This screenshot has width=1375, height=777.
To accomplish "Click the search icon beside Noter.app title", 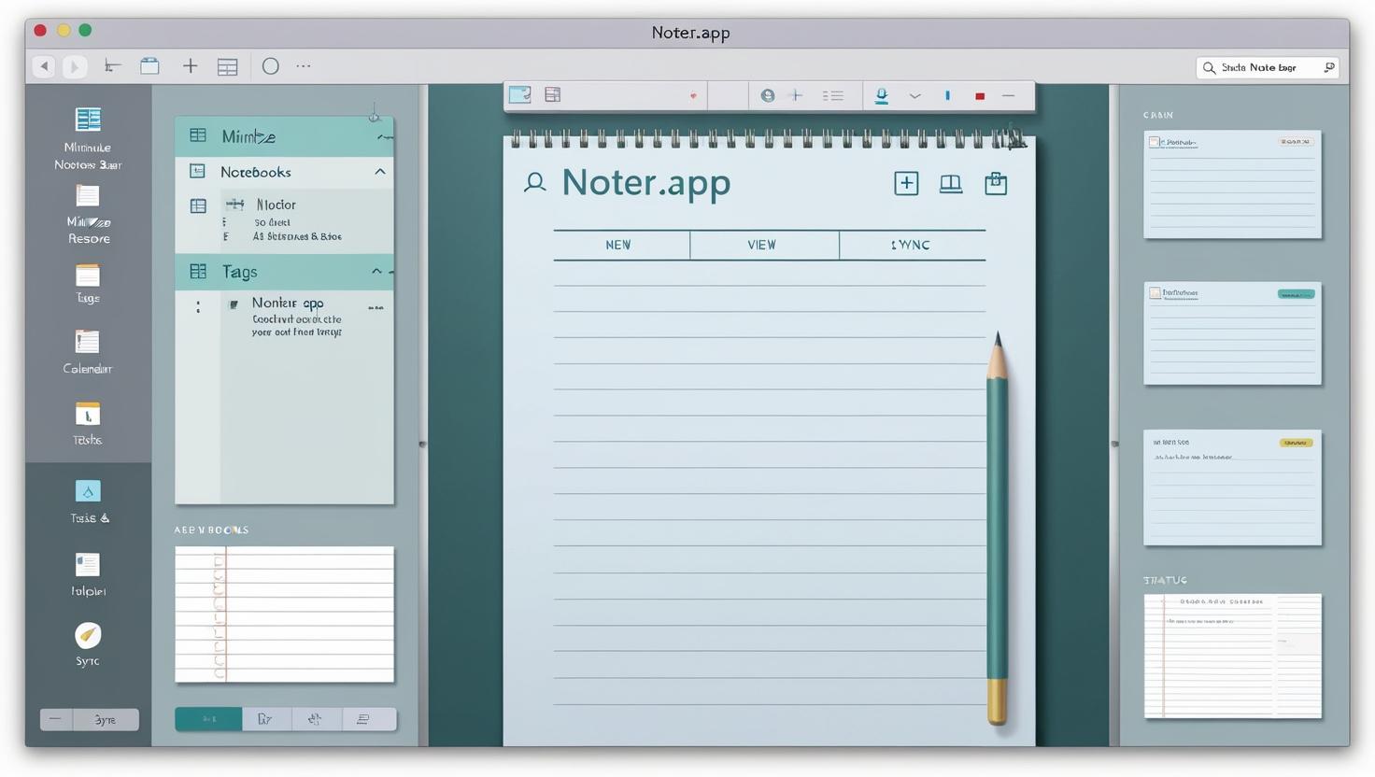I will click(x=534, y=183).
